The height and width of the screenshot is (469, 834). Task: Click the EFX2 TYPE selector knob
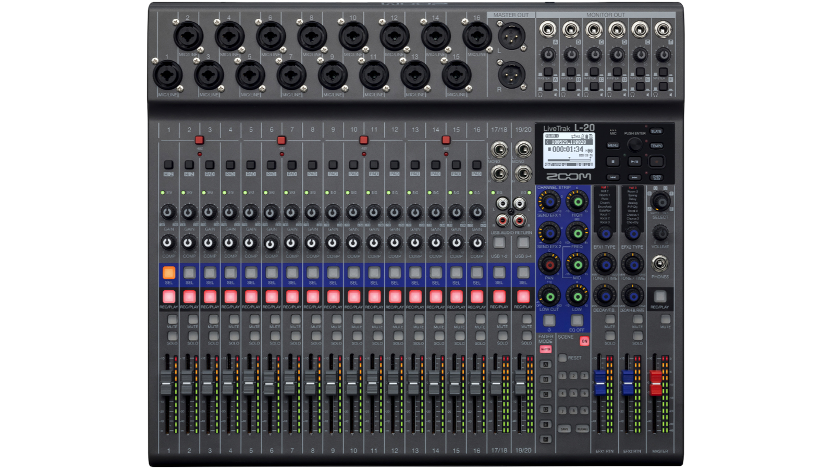pyautogui.click(x=633, y=233)
